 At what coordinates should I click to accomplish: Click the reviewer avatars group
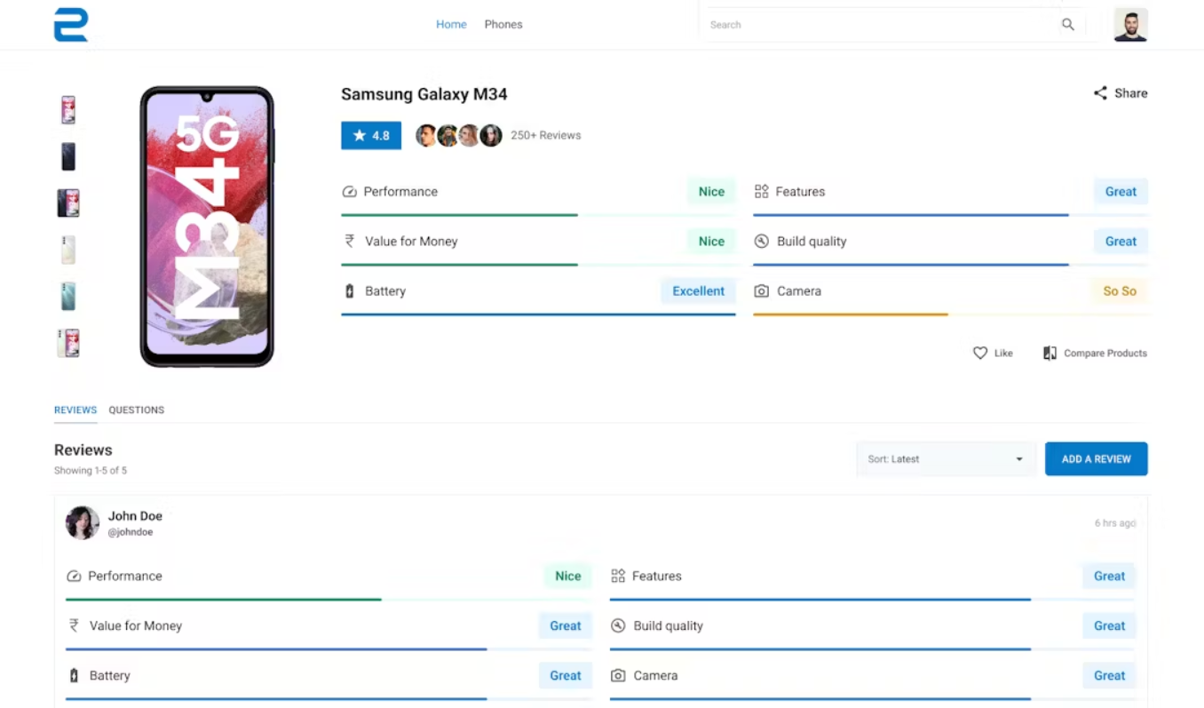(x=459, y=136)
